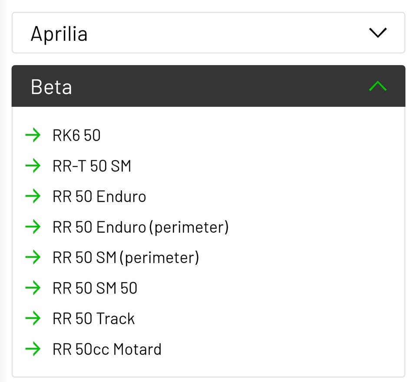Open the RR 50cc Motard link
The height and width of the screenshot is (382, 417).
(x=107, y=349)
